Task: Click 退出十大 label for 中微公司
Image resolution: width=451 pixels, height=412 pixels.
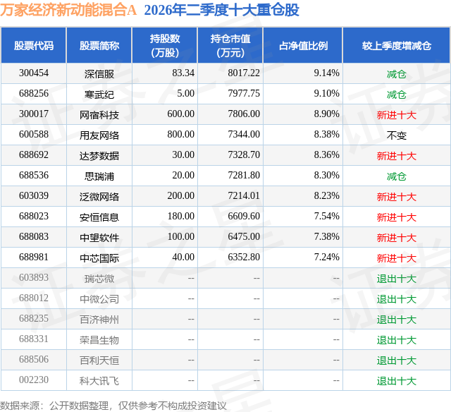Action: click(396, 298)
